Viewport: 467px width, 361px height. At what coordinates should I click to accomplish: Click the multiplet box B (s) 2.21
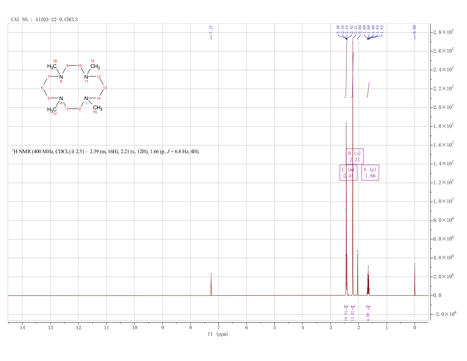click(x=355, y=156)
